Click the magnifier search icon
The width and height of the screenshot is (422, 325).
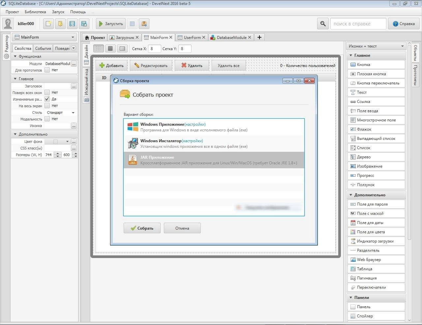click(x=323, y=24)
